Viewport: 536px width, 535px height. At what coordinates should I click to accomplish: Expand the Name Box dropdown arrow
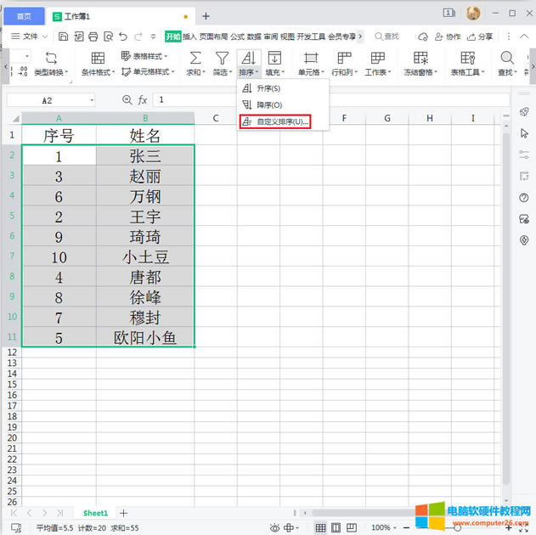click(90, 100)
